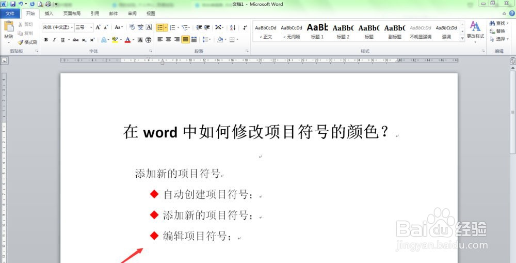
Task: Click the Character Shading icon
Action: (x=140, y=40)
